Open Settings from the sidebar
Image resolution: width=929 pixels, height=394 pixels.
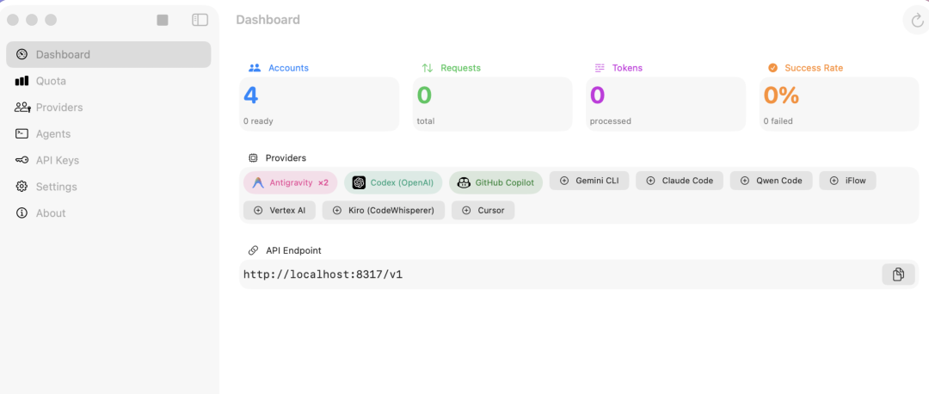pos(108,187)
